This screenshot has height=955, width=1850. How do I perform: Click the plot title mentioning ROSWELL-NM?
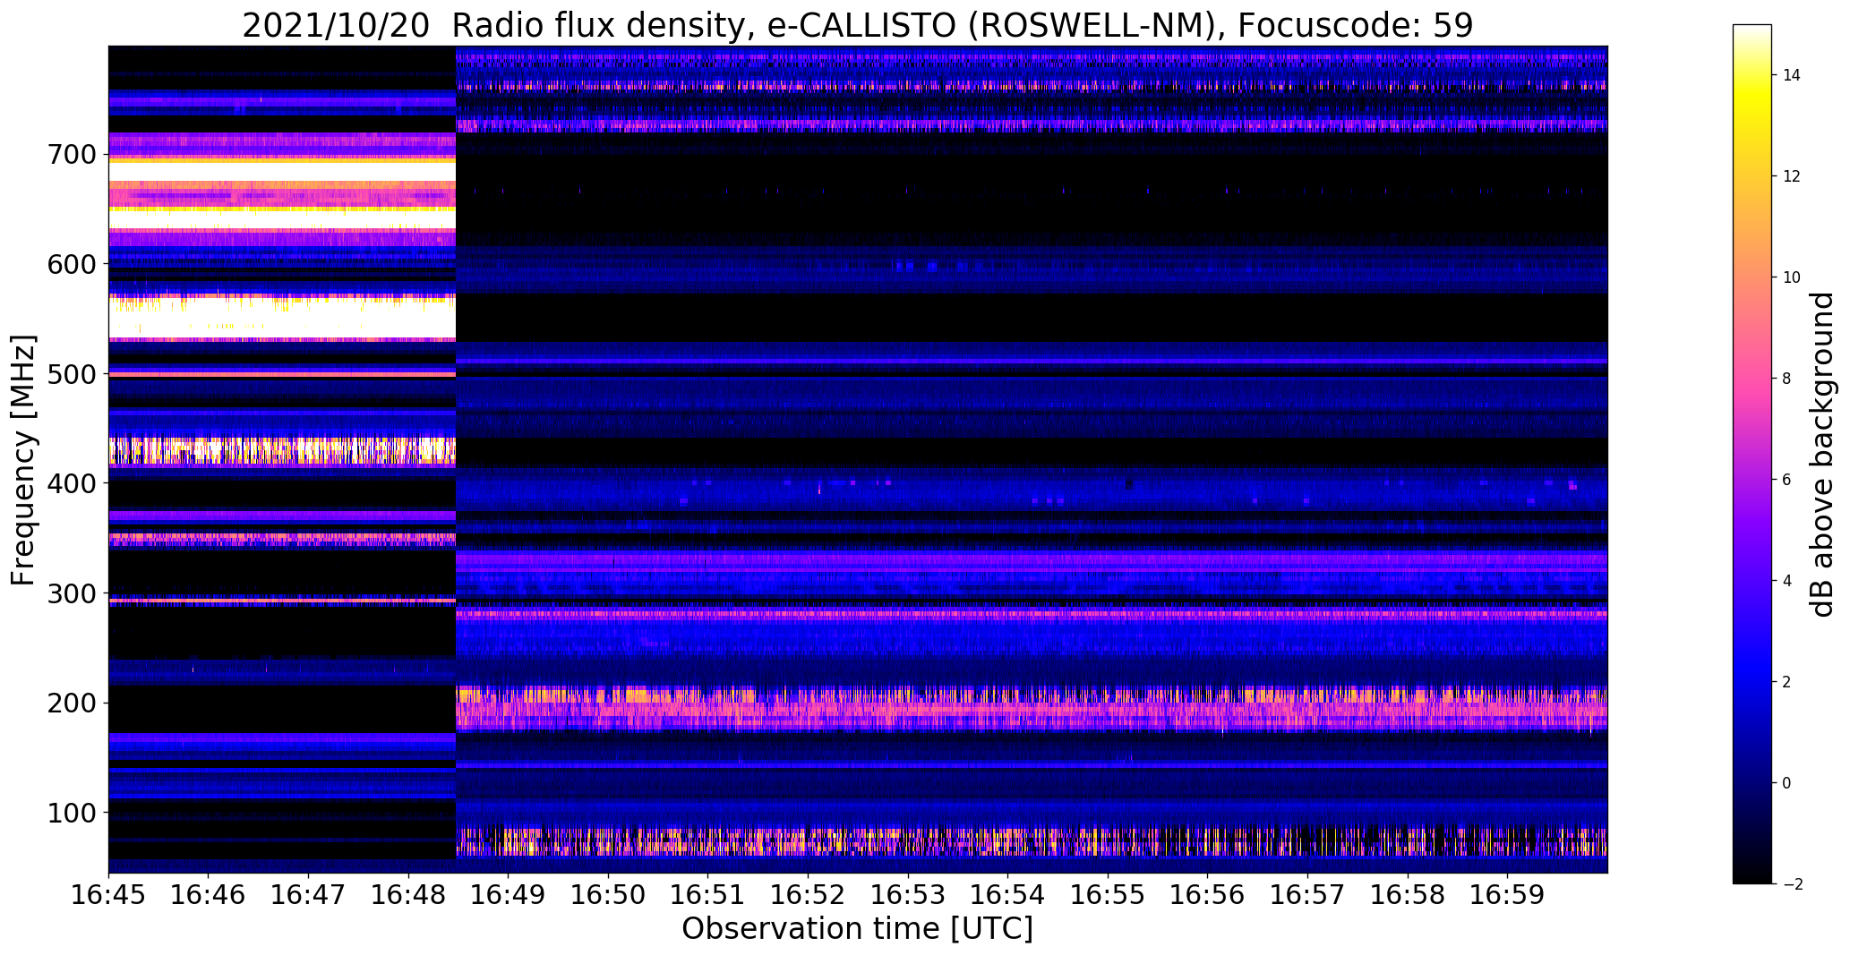point(857,26)
